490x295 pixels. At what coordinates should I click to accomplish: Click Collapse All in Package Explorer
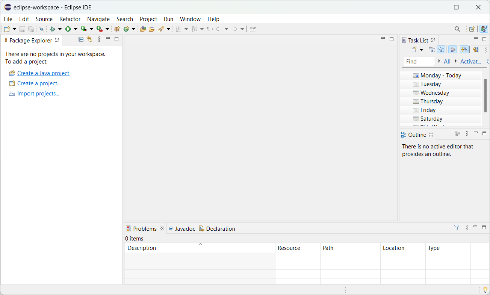pyautogui.click(x=81, y=39)
